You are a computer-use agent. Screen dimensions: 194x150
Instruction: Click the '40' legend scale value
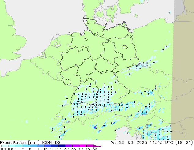tap(80, 149)
